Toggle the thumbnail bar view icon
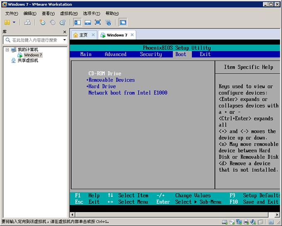This screenshot has width=282, height=226. 88,22
